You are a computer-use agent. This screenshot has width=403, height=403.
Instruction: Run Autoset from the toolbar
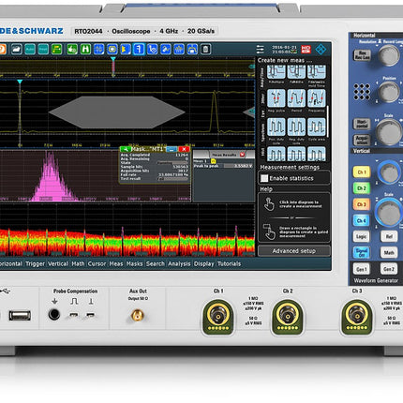coord(30,49)
